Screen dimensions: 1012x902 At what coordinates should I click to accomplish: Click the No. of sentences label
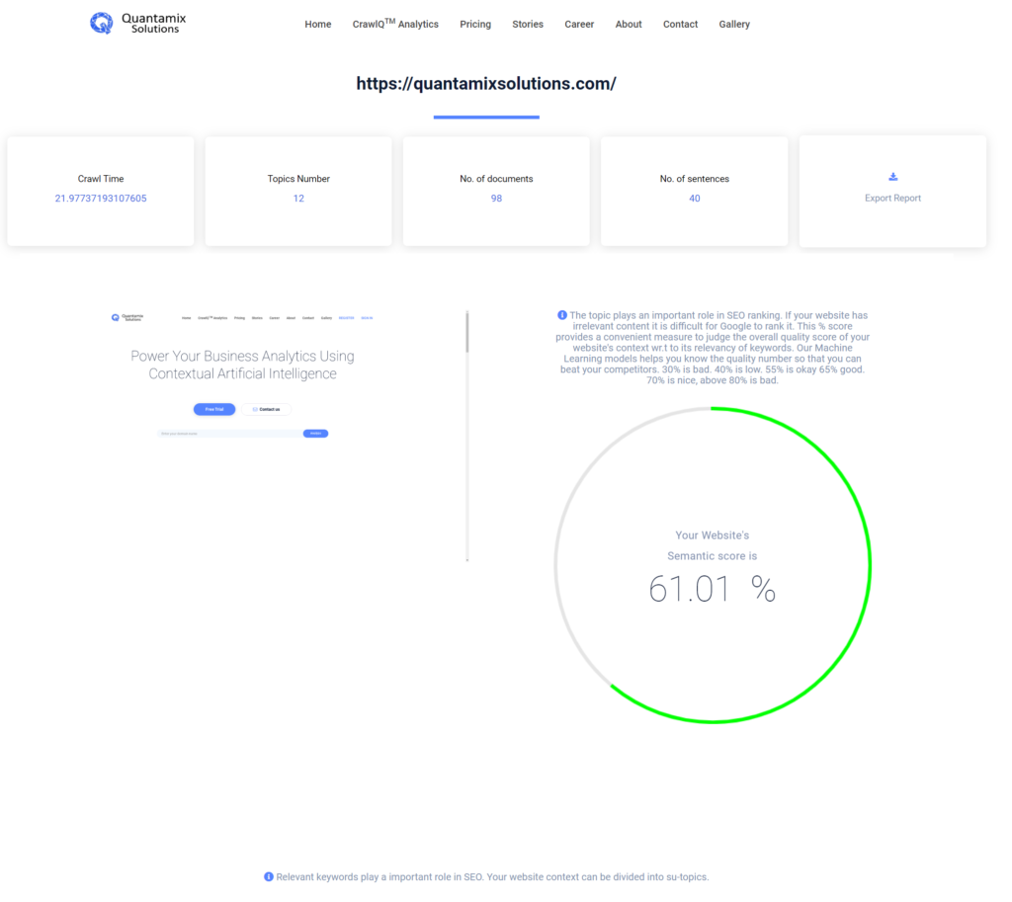[695, 179]
